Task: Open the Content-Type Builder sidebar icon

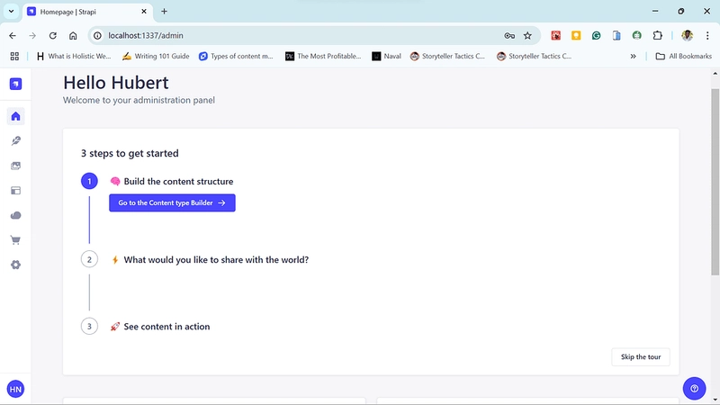Action: pos(15,191)
